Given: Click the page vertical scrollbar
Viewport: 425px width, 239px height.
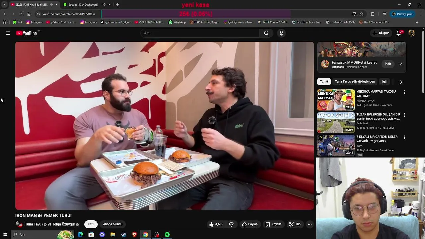Looking at the screenshot, I should (423, 61).
